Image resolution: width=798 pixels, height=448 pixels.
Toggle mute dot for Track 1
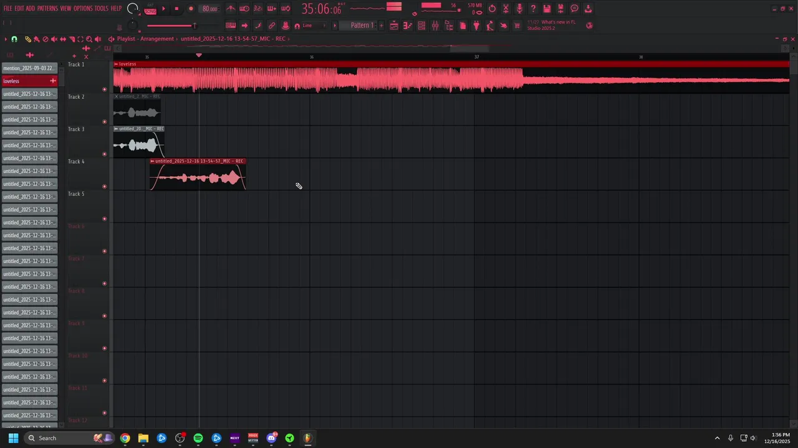click(104, 89)
